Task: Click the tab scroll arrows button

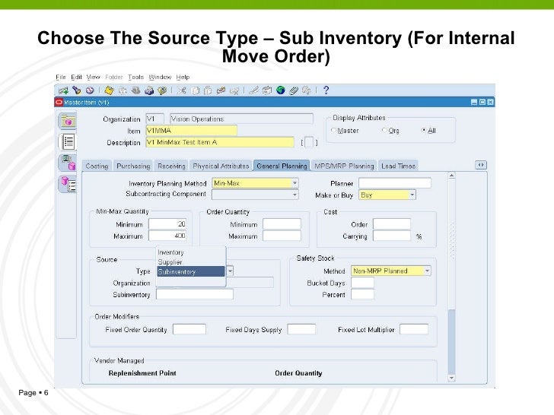Action: click(x=481, y=165)
